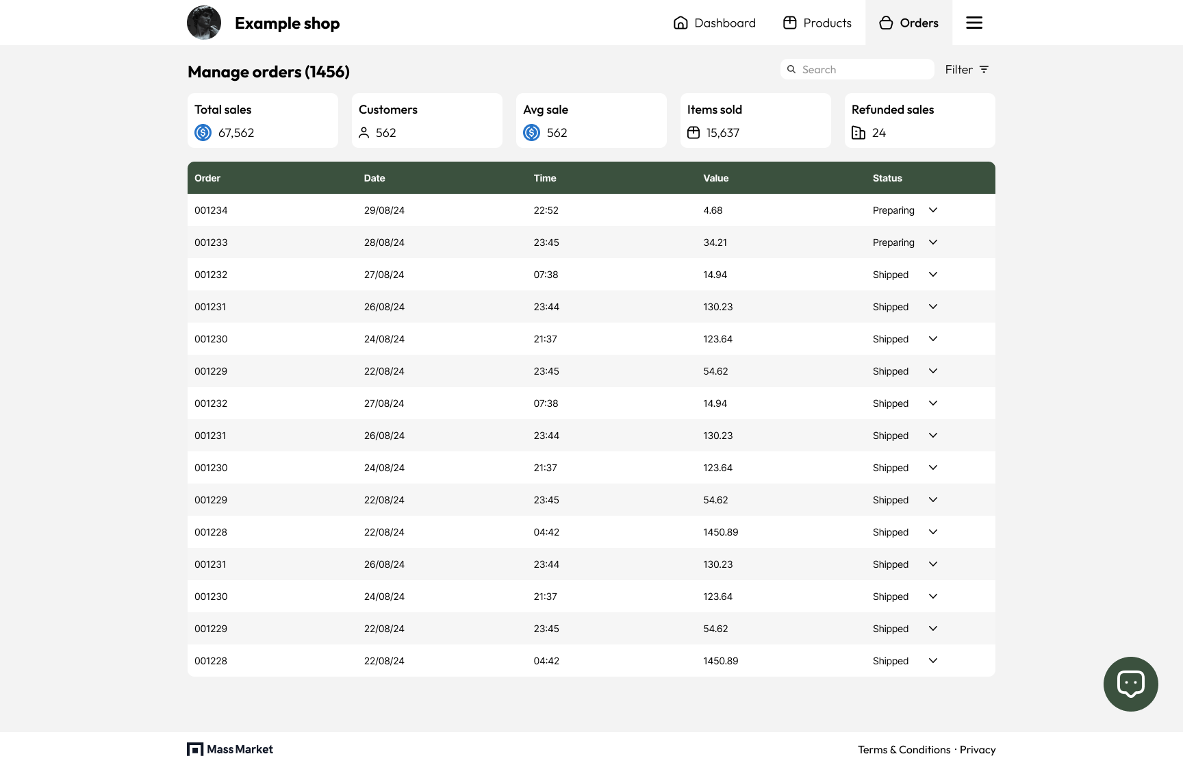
Task: Expand Shipped status on 14.94 first row
Action: [x=932, y=275]
